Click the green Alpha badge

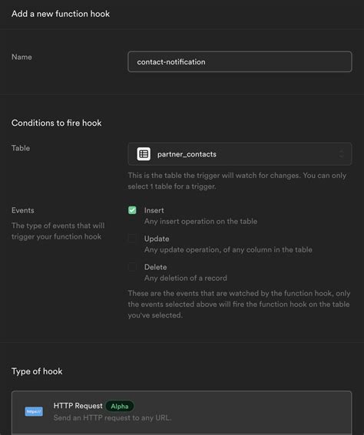(120, 406)
